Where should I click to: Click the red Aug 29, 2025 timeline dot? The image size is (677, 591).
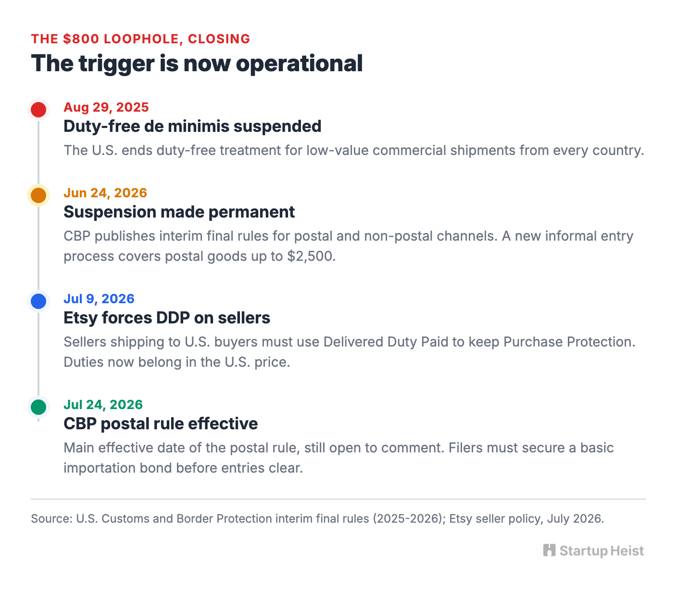click(38, 110)
